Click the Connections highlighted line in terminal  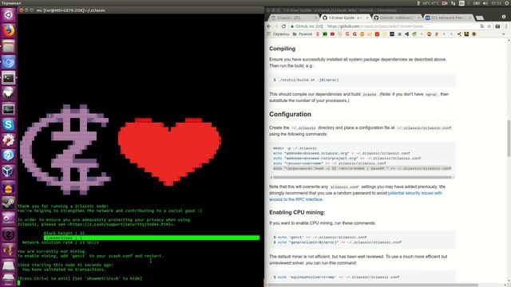(152, 238)
